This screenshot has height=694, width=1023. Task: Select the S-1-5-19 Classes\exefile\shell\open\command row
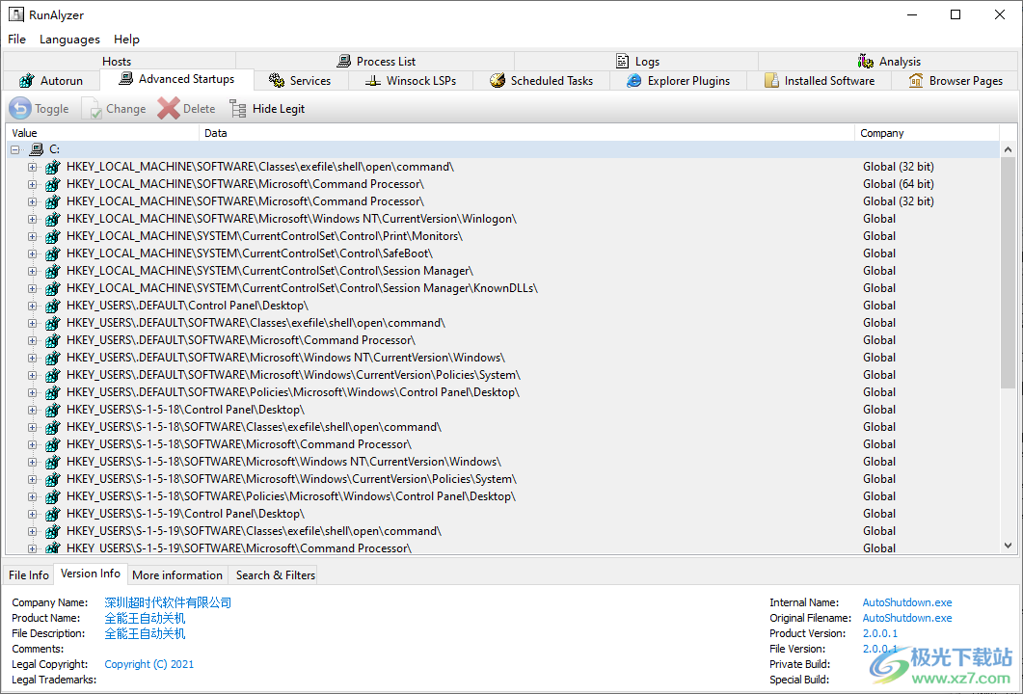[502, 531]
